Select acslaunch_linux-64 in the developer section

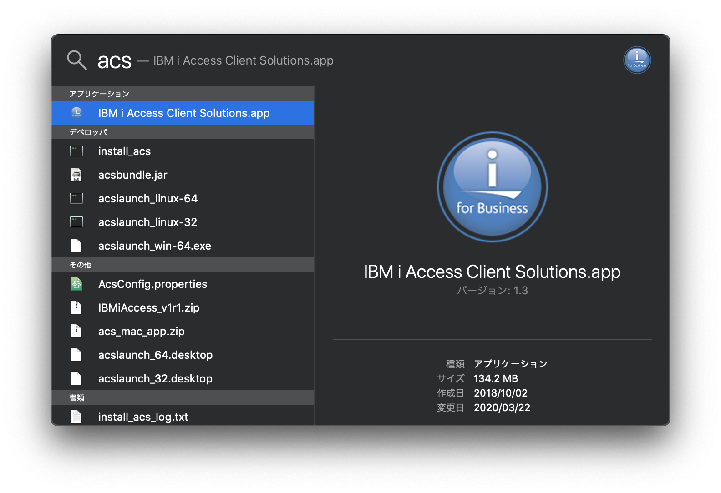pyautogui.click(x=183, y=198)
